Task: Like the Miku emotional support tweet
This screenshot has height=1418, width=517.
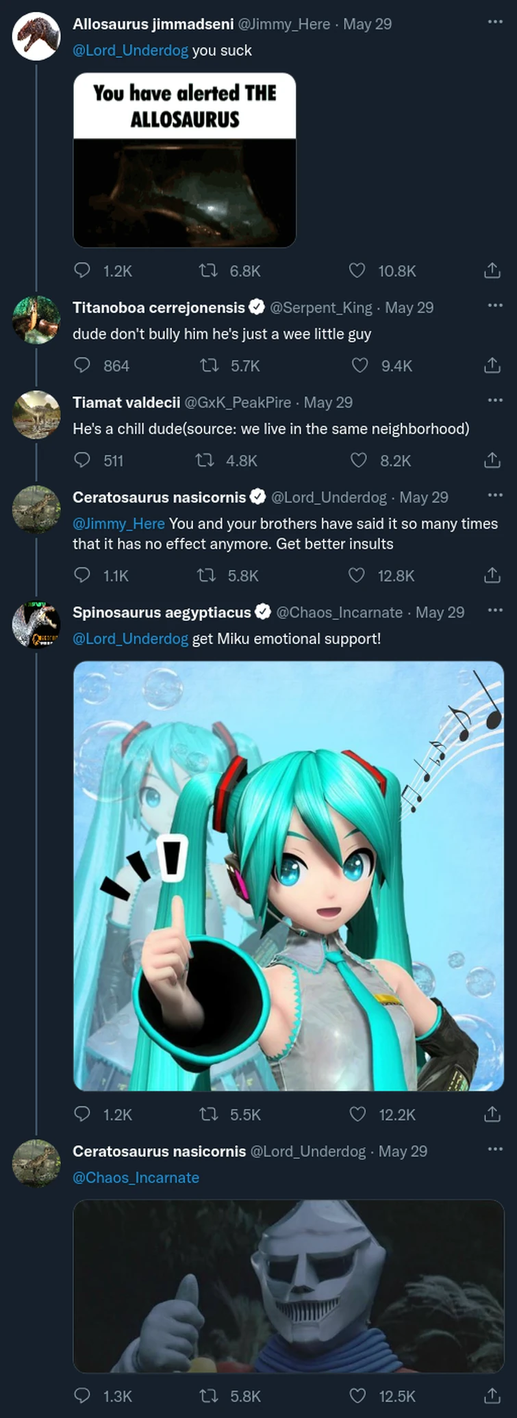Action: pyautogui.click(x=357, y=1114)
